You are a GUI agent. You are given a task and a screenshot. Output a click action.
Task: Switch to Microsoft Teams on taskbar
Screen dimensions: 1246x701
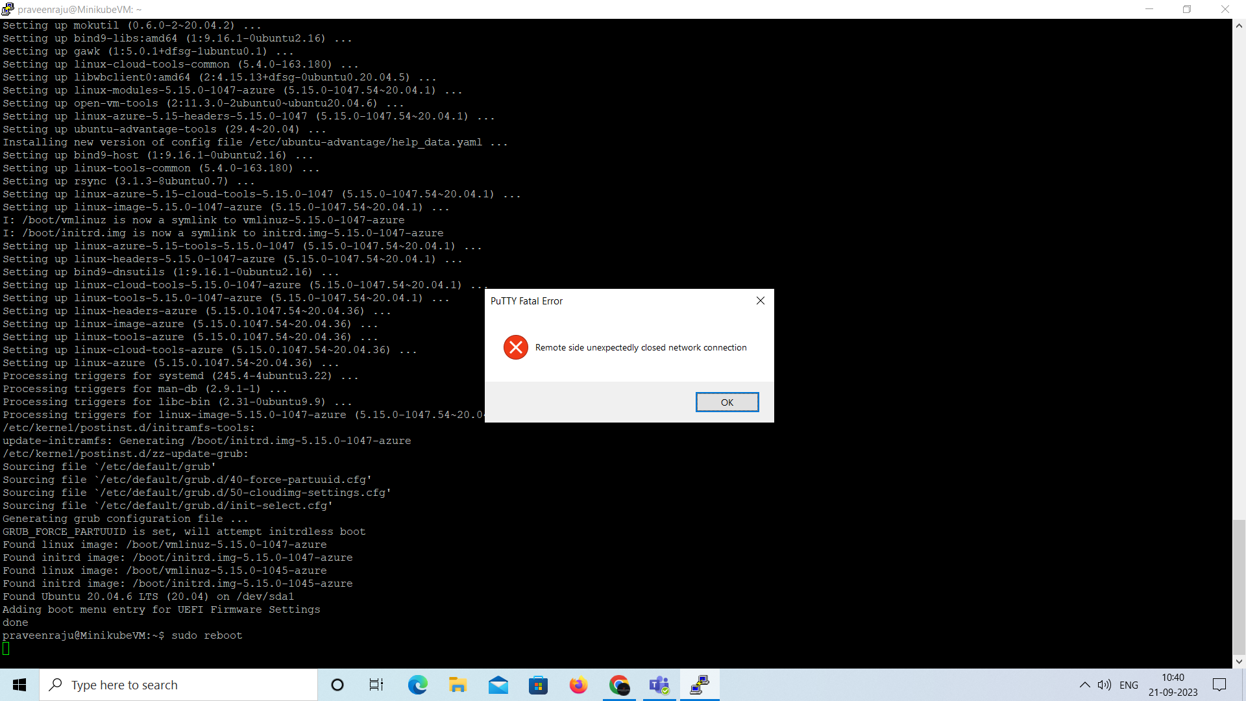click(x=659, y=685)
